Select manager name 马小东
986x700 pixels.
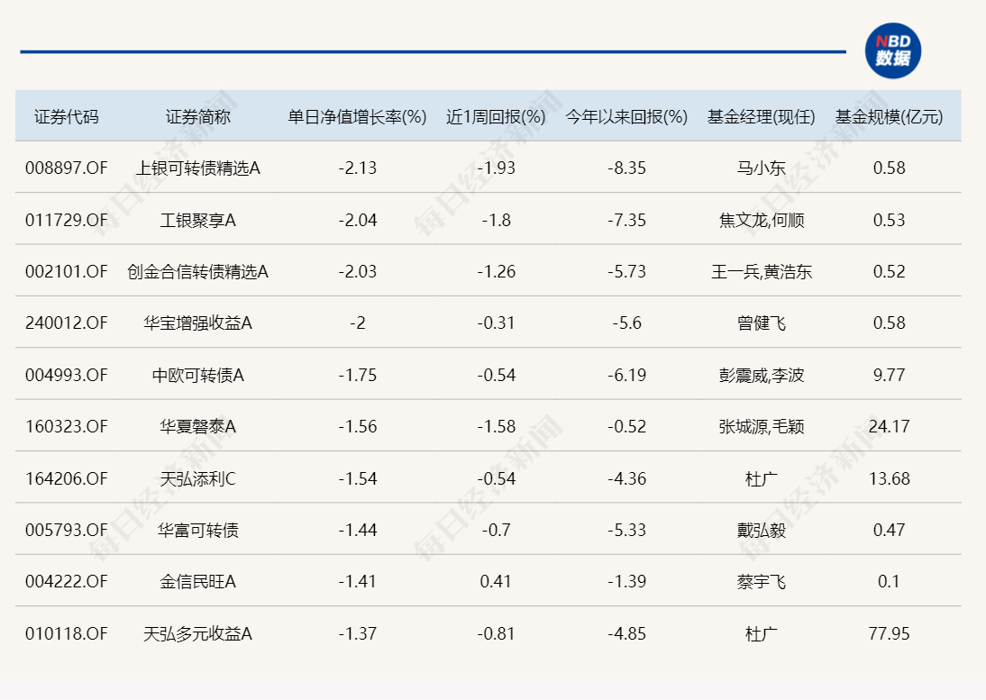coord(761,168)
